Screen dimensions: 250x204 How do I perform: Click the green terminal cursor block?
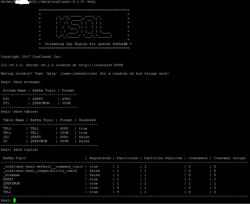click(14, 200)
